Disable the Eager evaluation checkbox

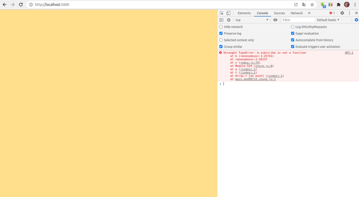[x=293, y=33]
